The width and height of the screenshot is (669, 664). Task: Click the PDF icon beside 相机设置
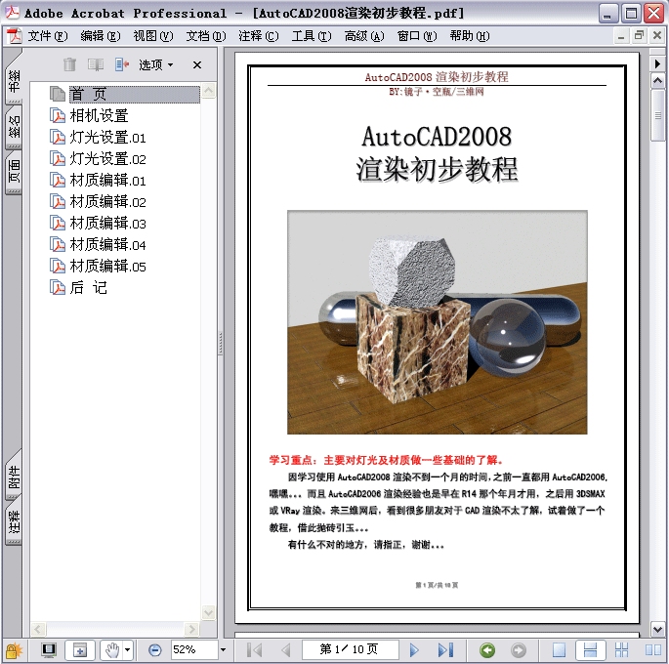coord(58,115)
